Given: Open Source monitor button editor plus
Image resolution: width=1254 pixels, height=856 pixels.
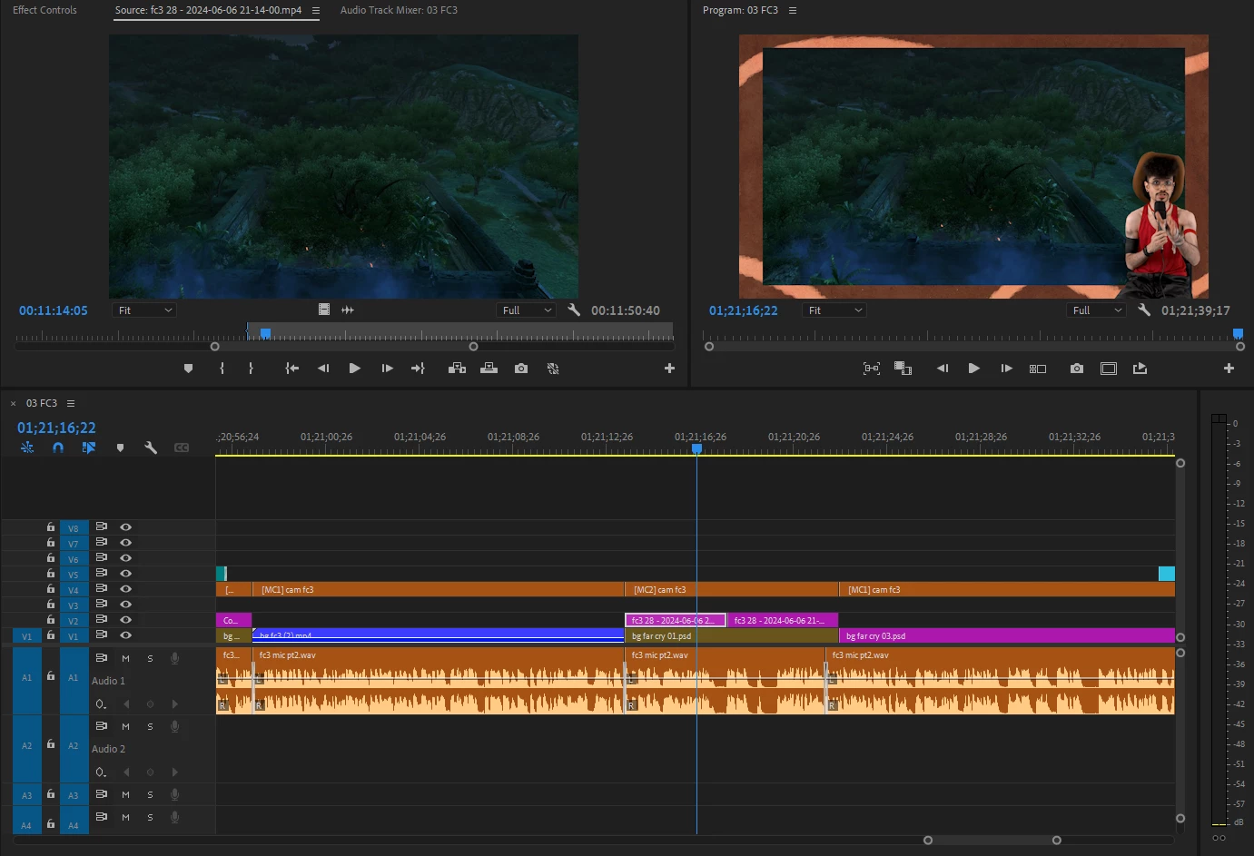Looking at the screenshot, I should pyautogui.click(x=669, y=369).
